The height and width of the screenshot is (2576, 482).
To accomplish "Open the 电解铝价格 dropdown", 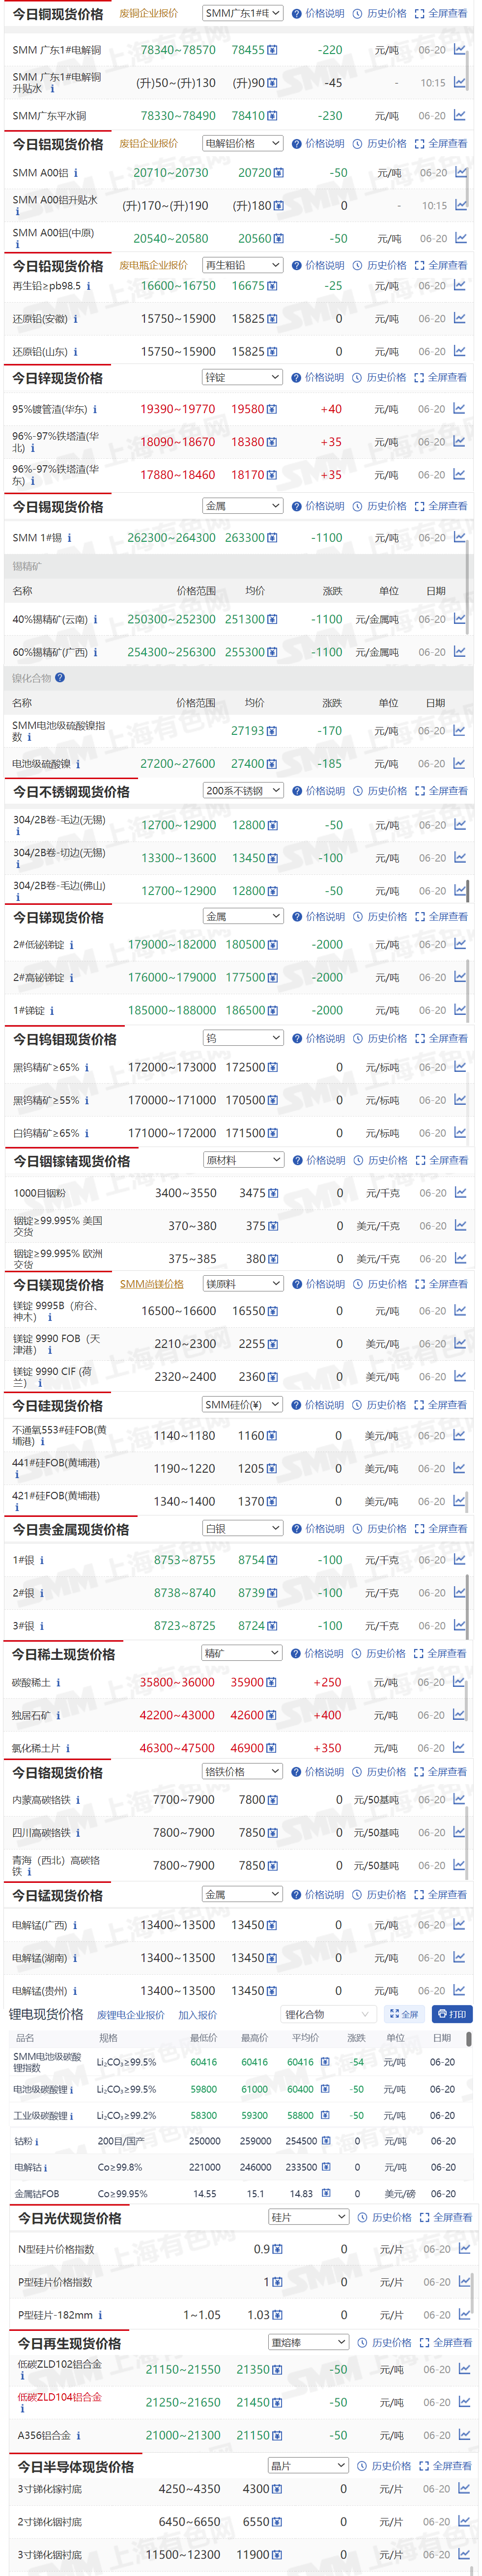I will pyautogui.click(x=242, y=143).
